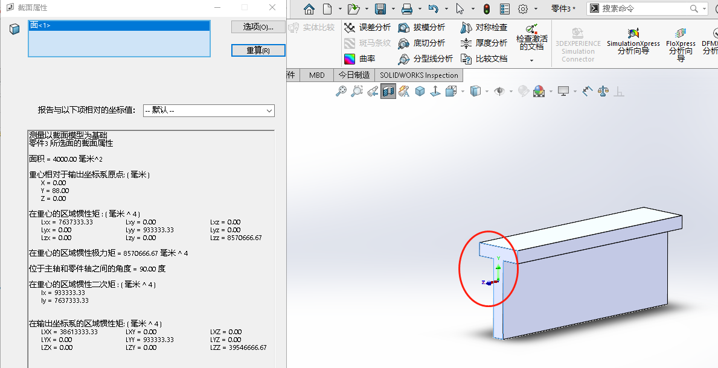Launch SimulationXpress 分析向导
Screen dimensions: 718x368
(x=633, y=41)
